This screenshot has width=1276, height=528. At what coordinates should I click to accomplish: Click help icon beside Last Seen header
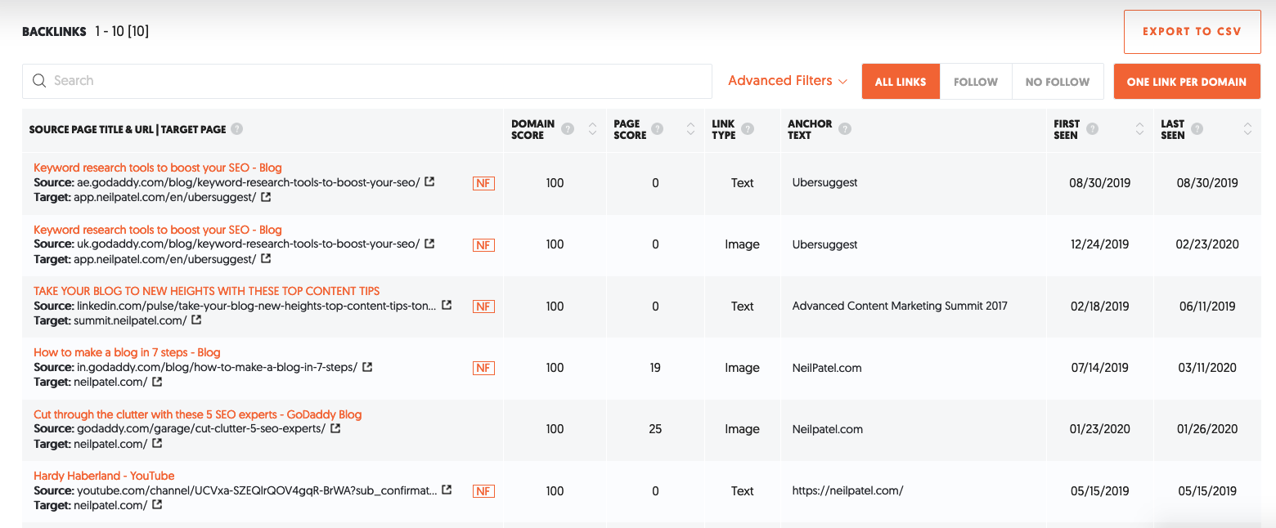(x=1197, y=129)
